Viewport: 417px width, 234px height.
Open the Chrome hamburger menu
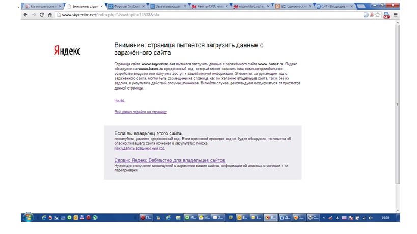396,15
